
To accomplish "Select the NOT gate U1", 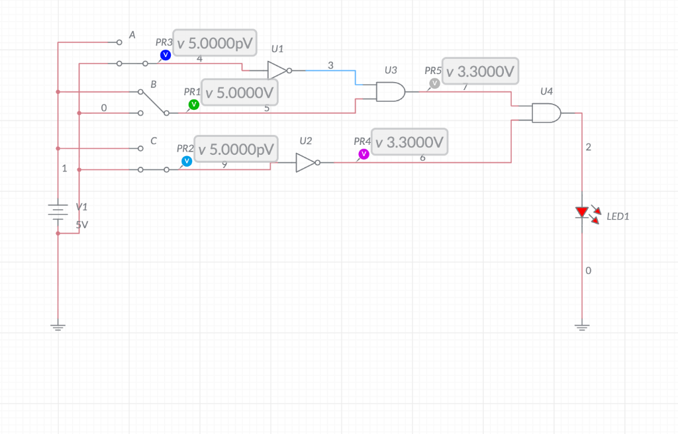I will point(279,70).
